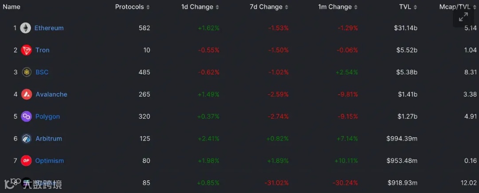Click the Tron red logo icon
The width and height of the screenshot is (479, 193).
click(26, 50)
